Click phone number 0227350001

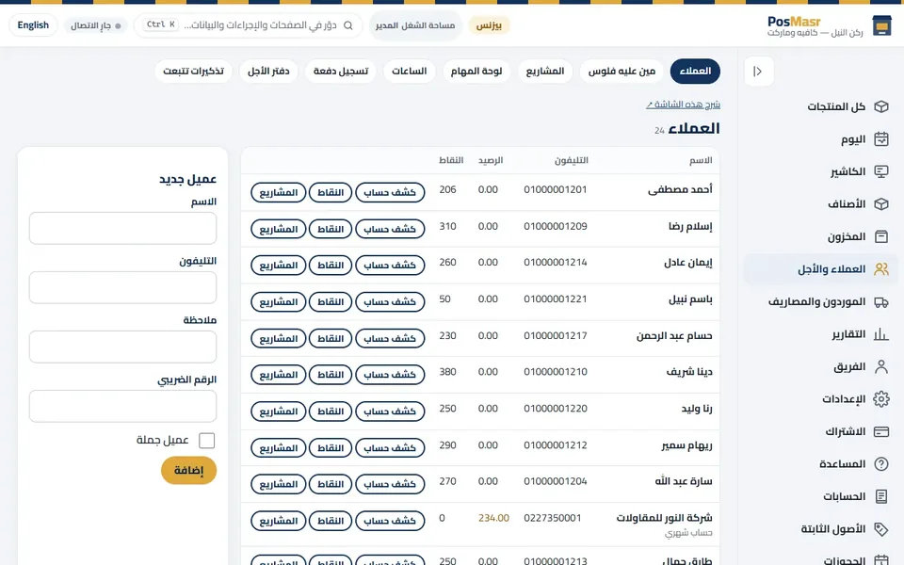tap(553, 518)
